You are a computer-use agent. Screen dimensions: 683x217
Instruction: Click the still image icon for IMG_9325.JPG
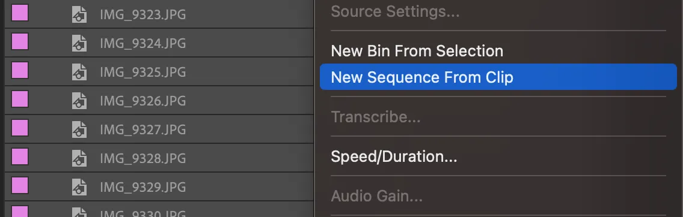(x=79, y=71)
